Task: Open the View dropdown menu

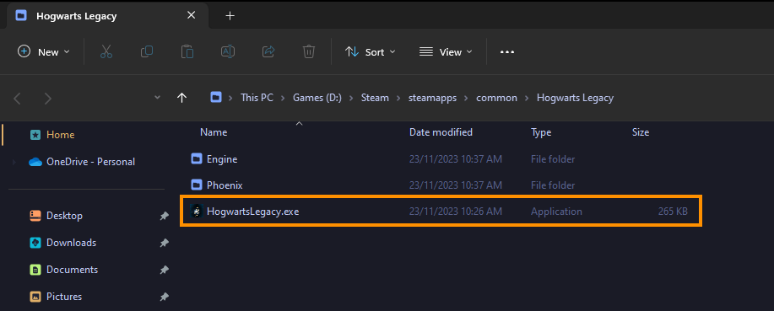Action: 446,51
